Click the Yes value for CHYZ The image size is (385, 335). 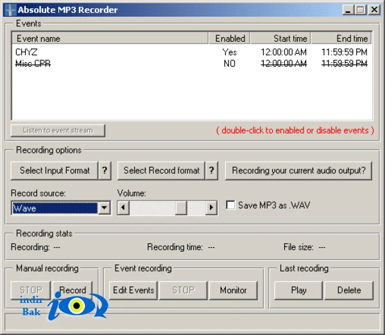pyautogui.click(x=230, y=52)
